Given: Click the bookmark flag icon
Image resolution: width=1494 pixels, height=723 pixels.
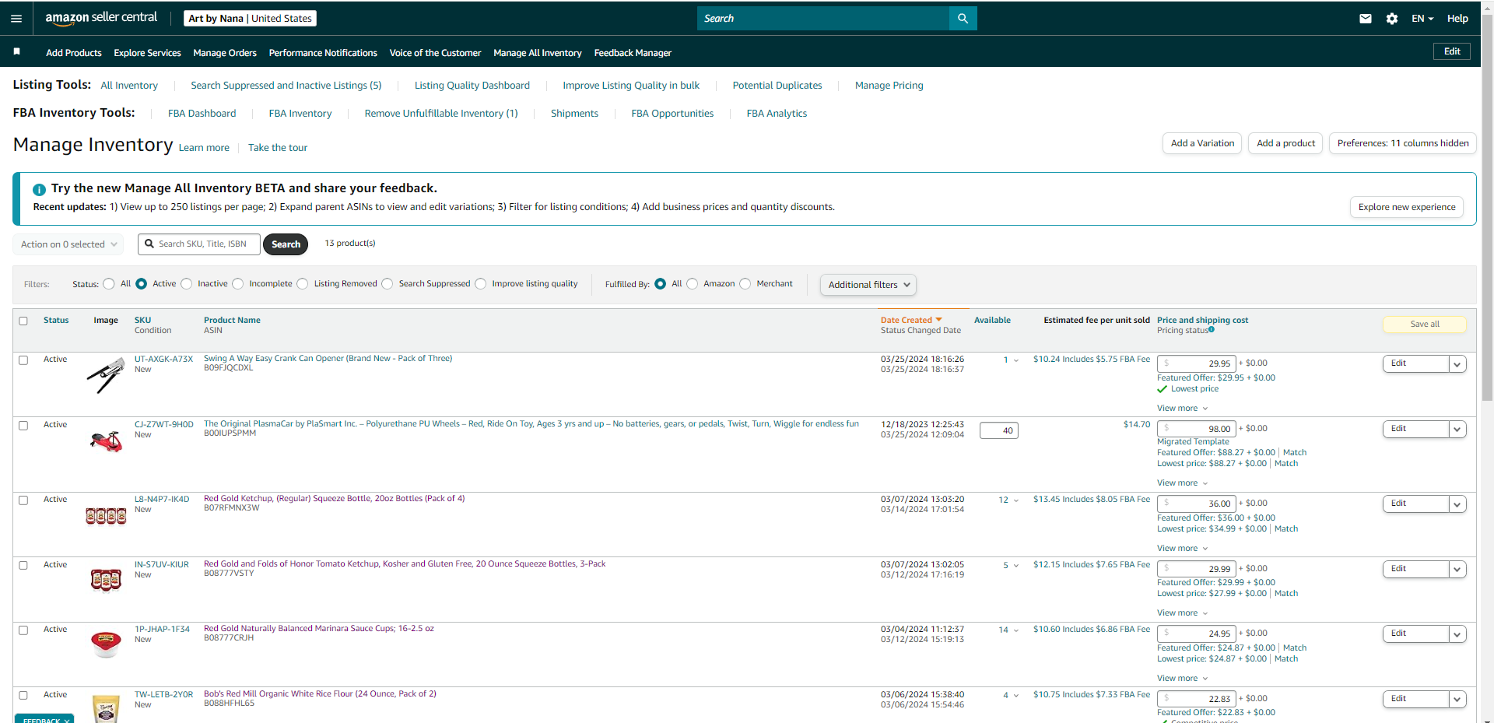Looking at the screenshot, I should pyautogui.click(x=16, y=51).
